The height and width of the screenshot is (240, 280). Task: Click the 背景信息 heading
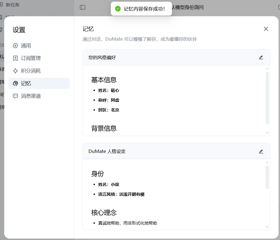click(104, 128)
